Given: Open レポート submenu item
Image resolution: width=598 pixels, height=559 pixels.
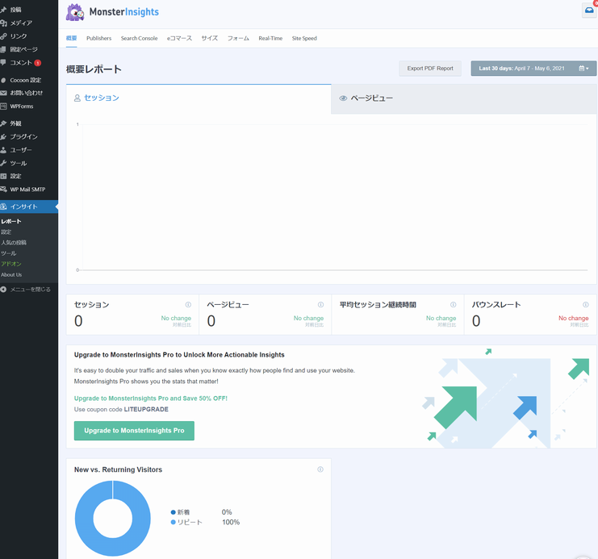Looking at the screenshot, I should click(11, 221).
